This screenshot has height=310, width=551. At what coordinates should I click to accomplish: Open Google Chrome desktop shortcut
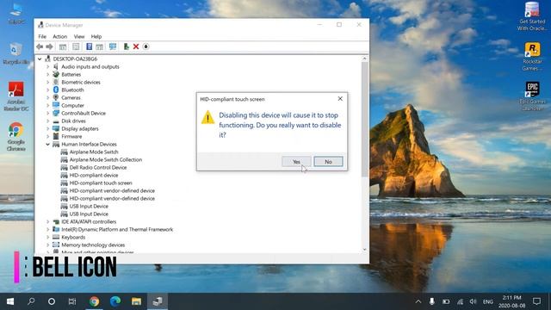[x=15, y=137]
